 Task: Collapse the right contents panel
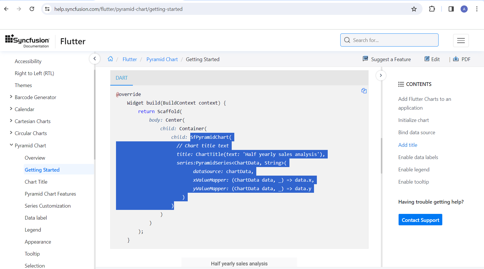(381, 75)
